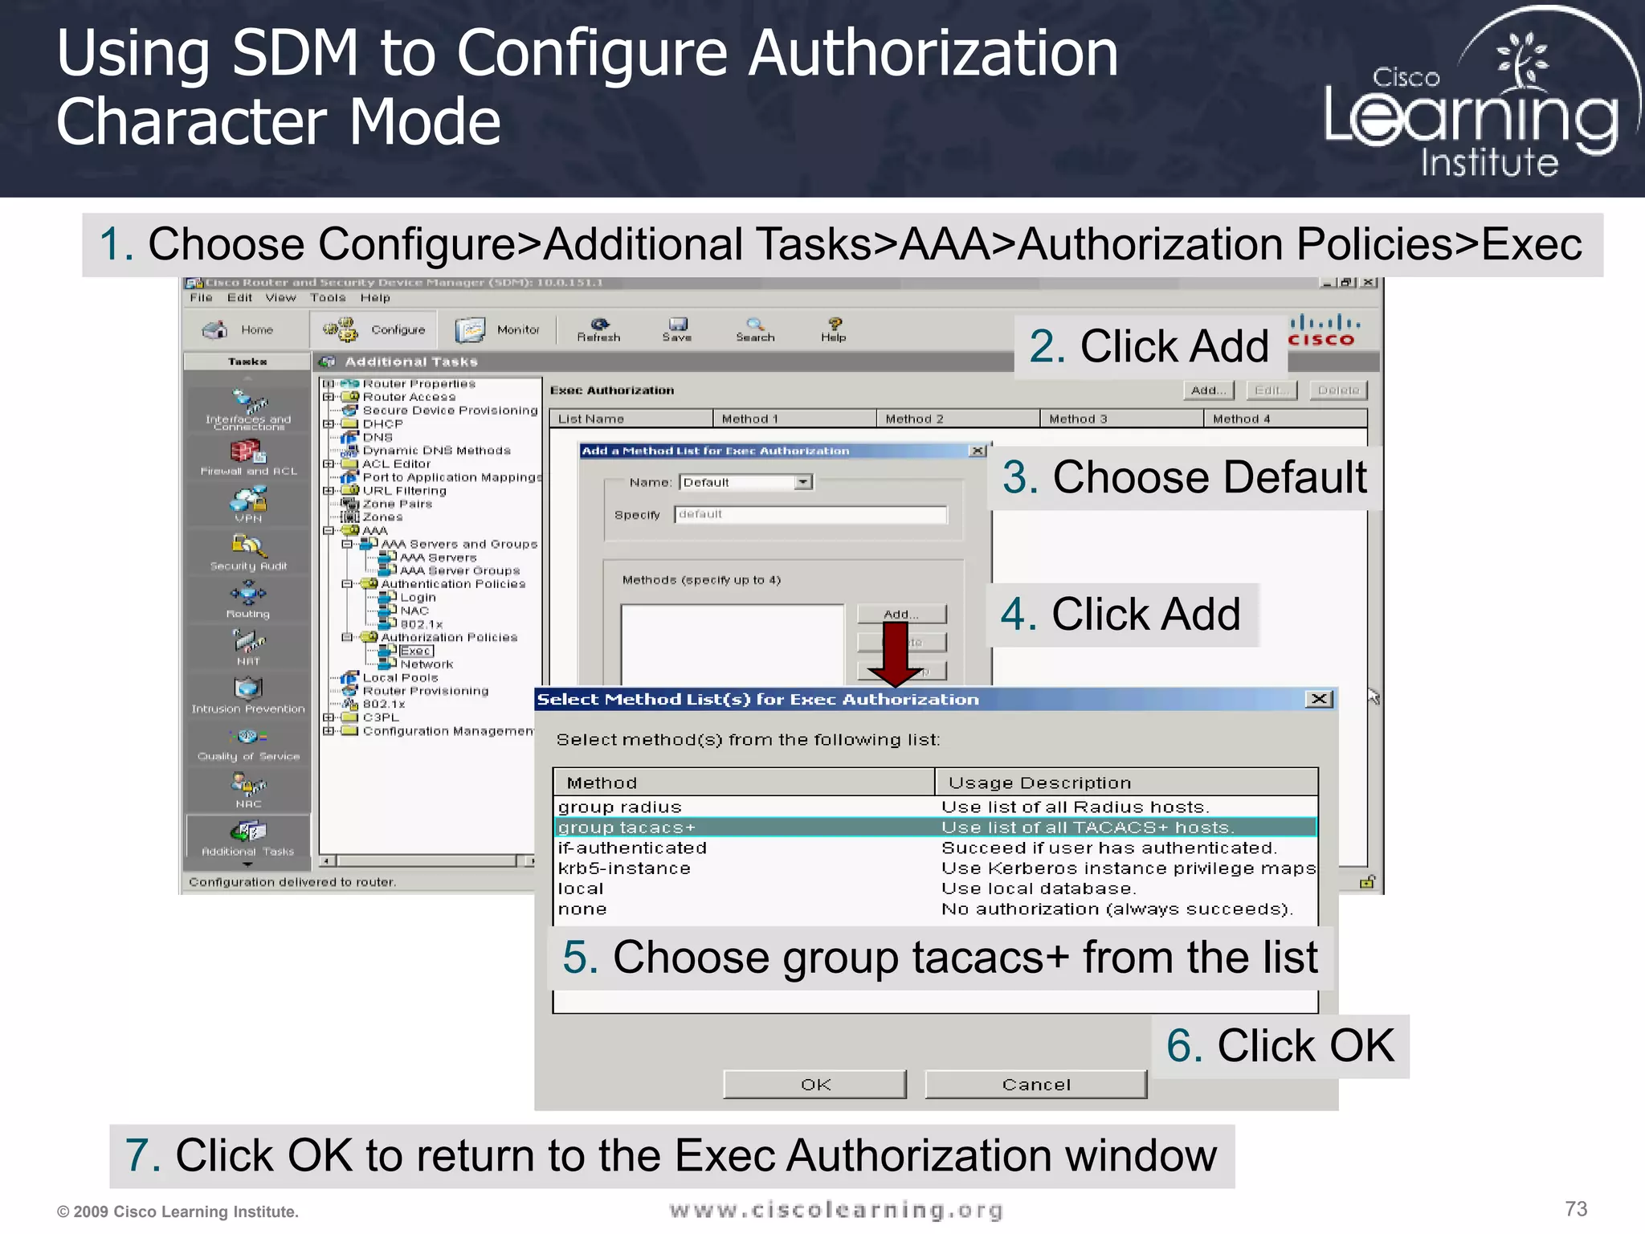The image size is (1645, 1234).
Task: Open the Monitor toolbar icon
Action: tap(497, 330)
